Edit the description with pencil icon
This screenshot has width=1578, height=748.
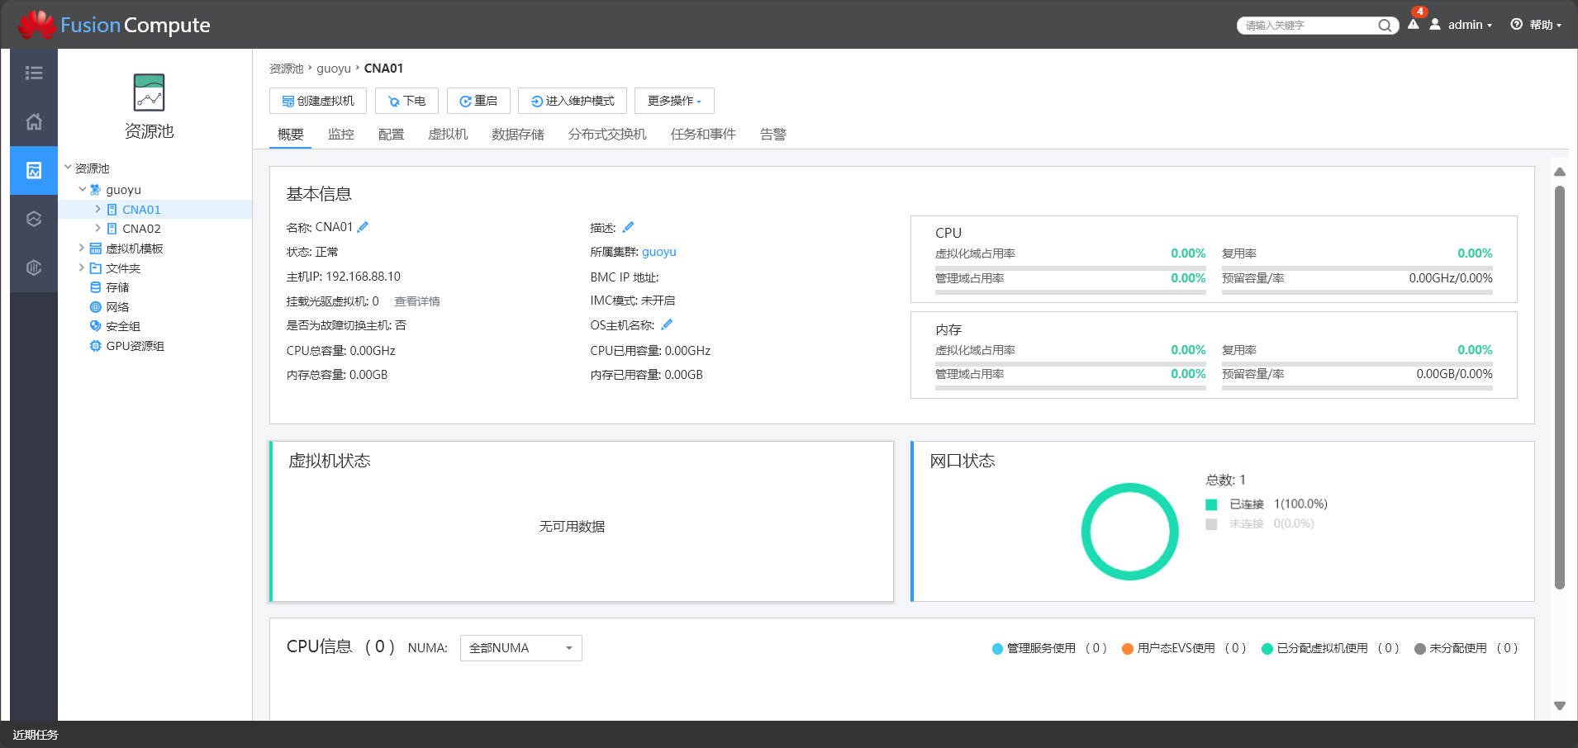pos(628,226)
